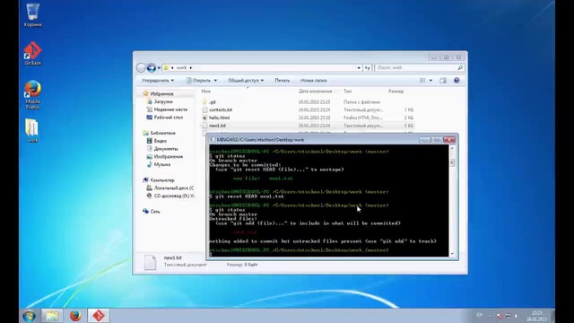Screen dimensions: 574x323
Task: Click the Git Bash scrollbar down arrow
Action: [x=452, y=253]
